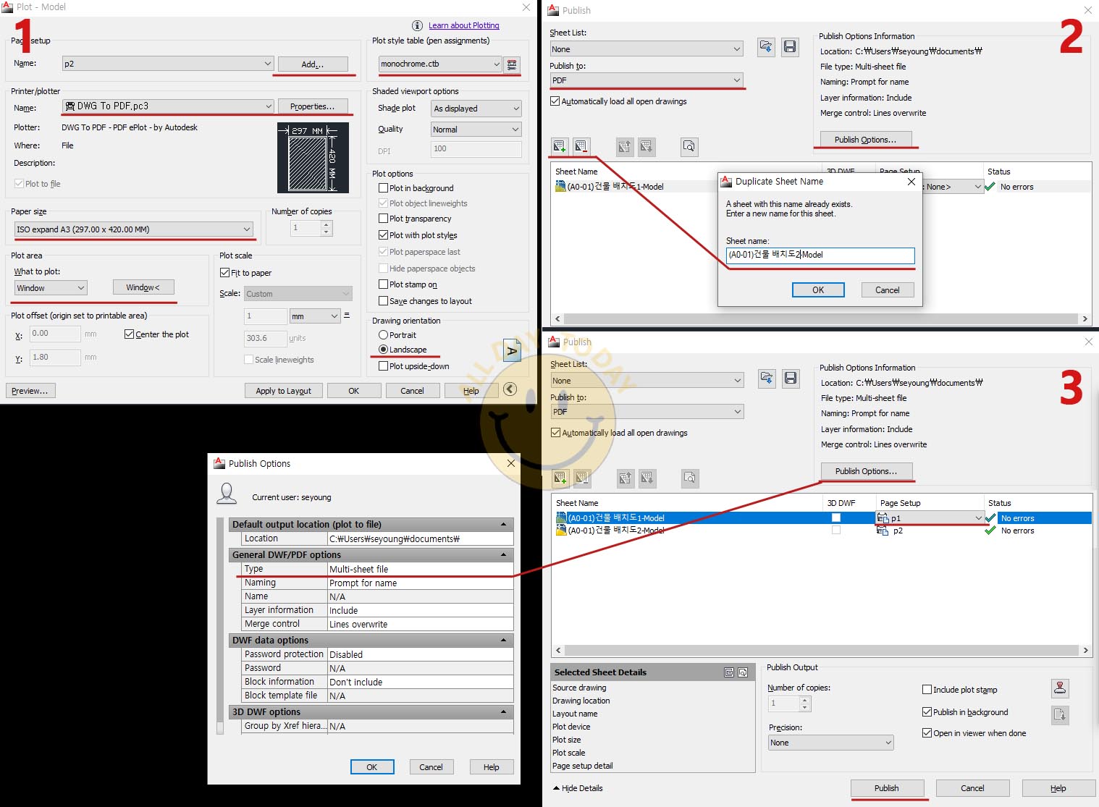Open Shade plot dropdown As displayed

click(x=476, y=109)
